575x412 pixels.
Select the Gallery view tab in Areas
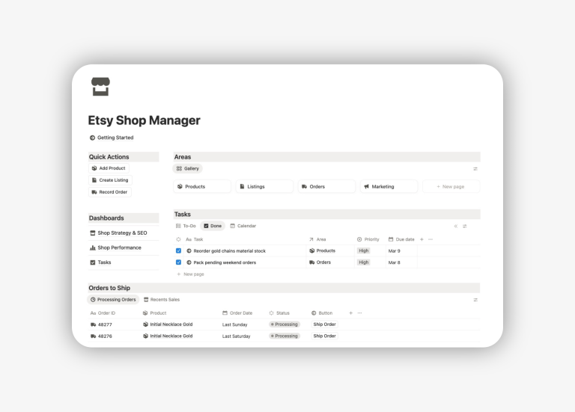187,168
